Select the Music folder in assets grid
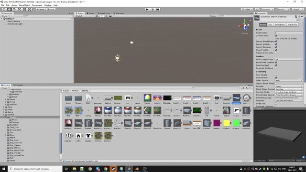 coord(68,98)
